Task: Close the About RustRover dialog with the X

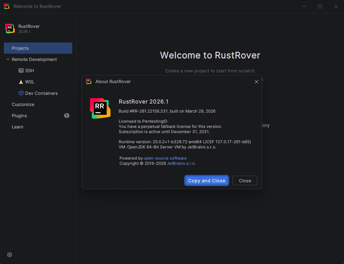Action: point(257,82)
